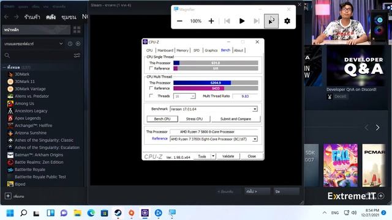Click Magnifier previous sentence button

click(227, 21)
